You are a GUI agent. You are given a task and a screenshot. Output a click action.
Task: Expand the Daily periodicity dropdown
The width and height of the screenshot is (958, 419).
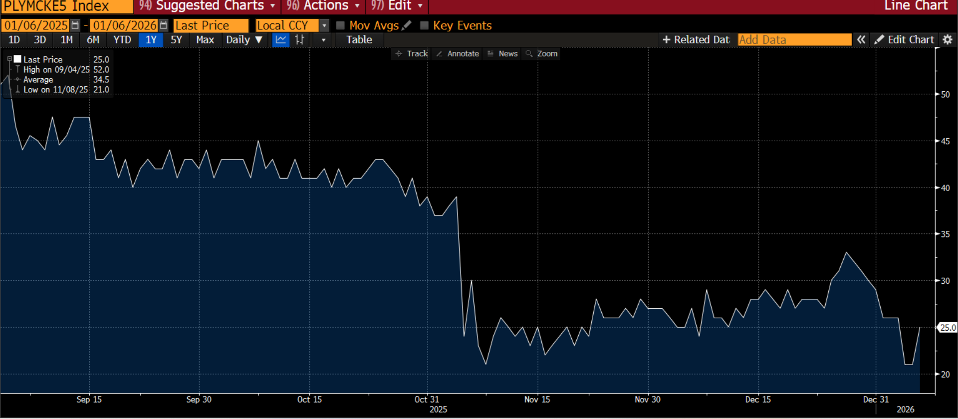[x=244, y=40]
